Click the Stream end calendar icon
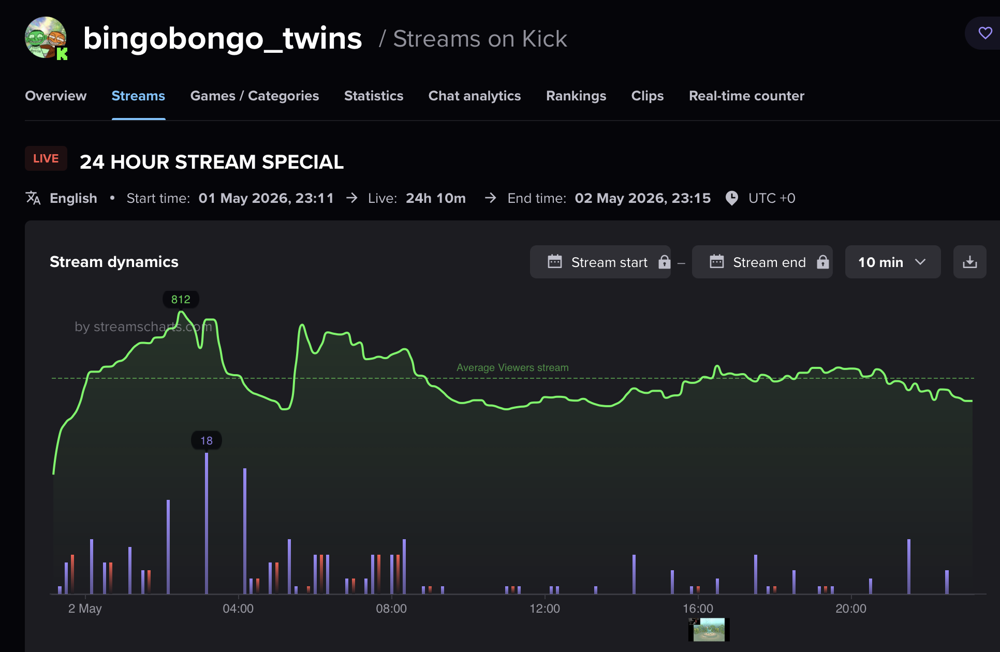The width and height of the screenshot is (1000, 652). coord(716,262)
